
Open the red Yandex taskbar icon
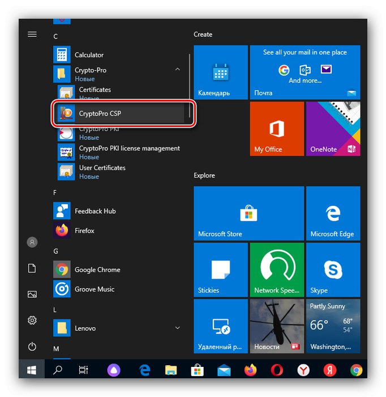(x=330, y=370)
